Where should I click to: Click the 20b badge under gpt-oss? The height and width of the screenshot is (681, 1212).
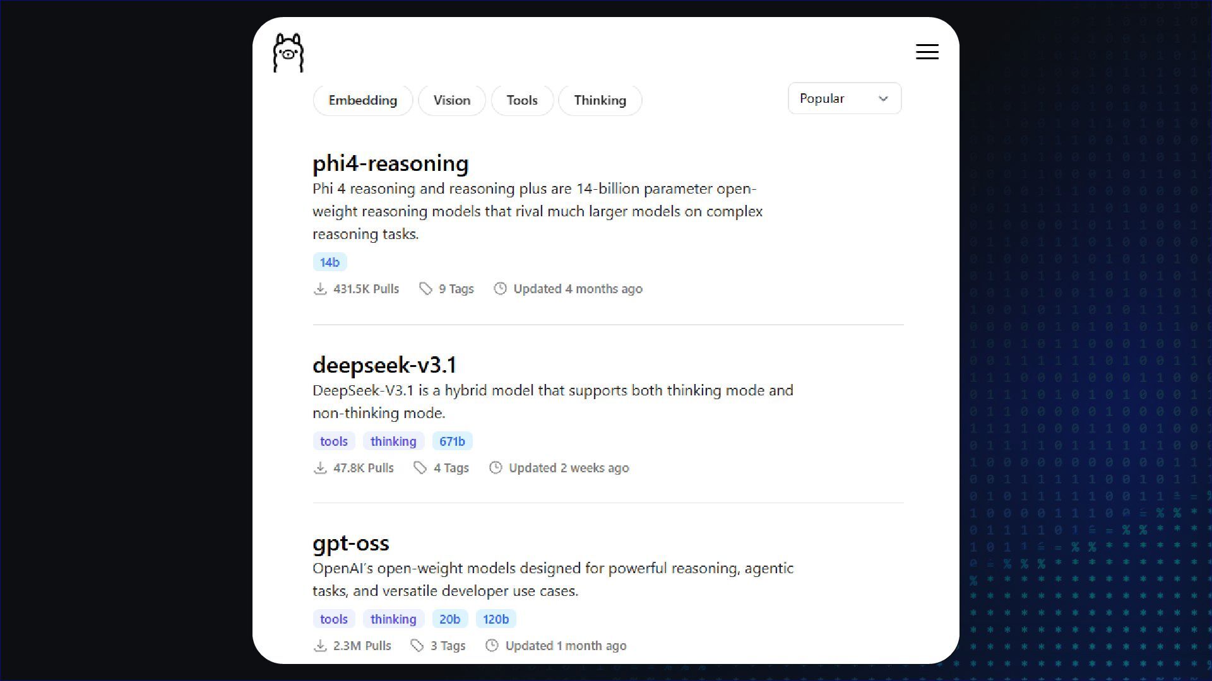tap(449, 619)
